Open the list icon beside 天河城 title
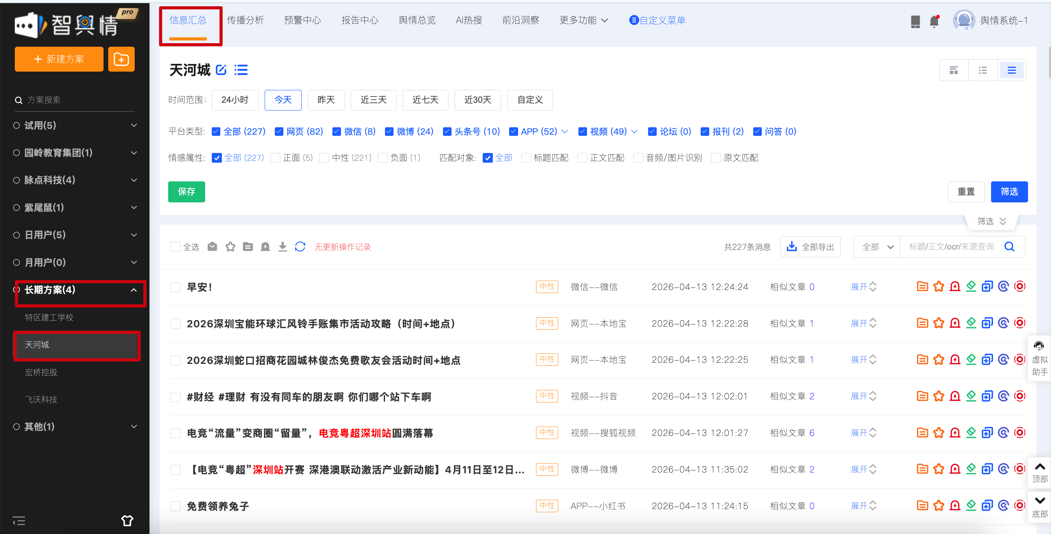The height and width of the screenshot is (534, 1051). pyautogui.click(x=241, y=70)
